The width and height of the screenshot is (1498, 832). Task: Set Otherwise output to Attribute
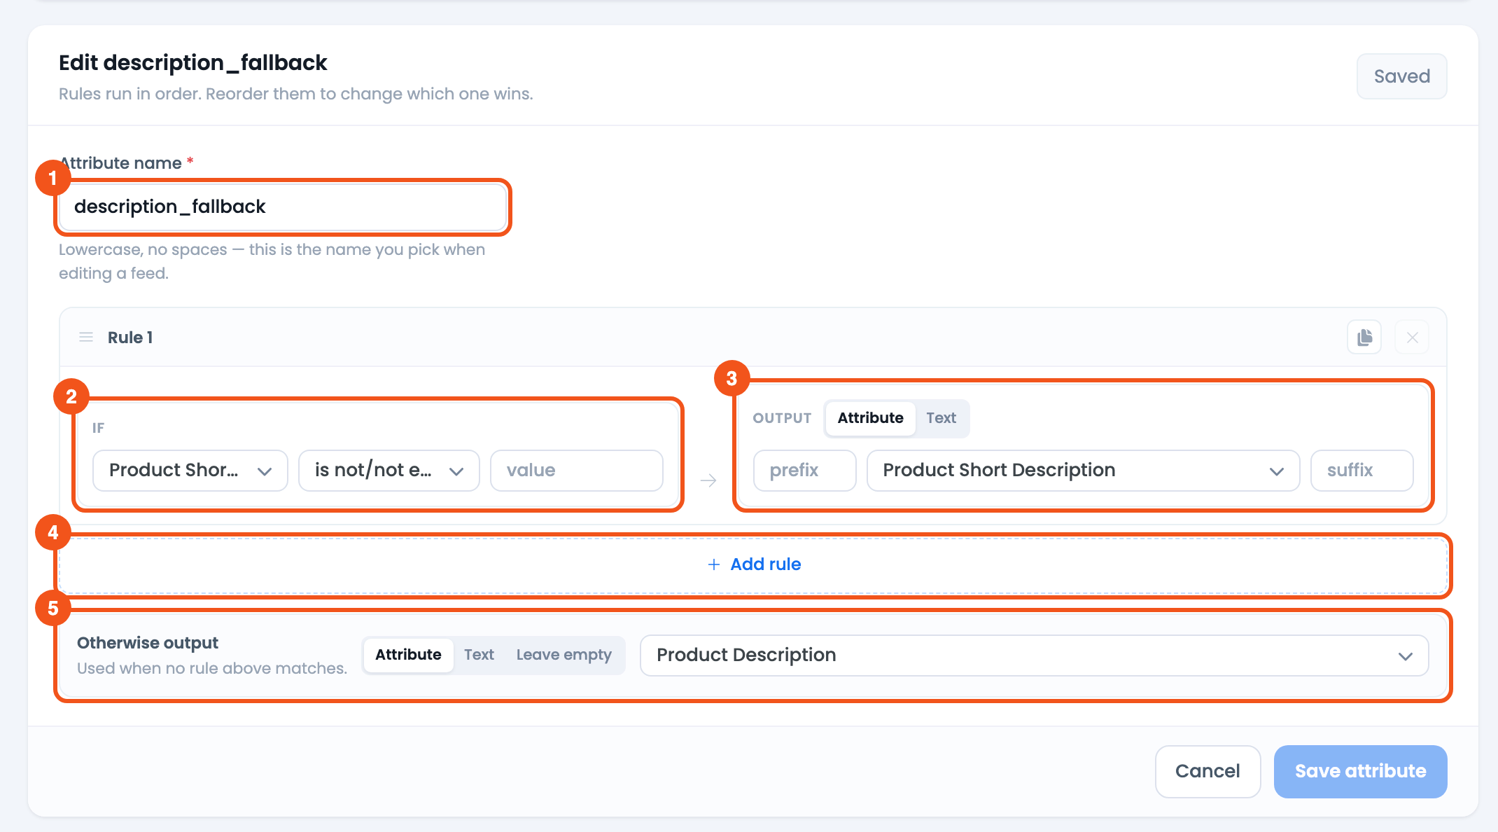(x=408, y=655)
